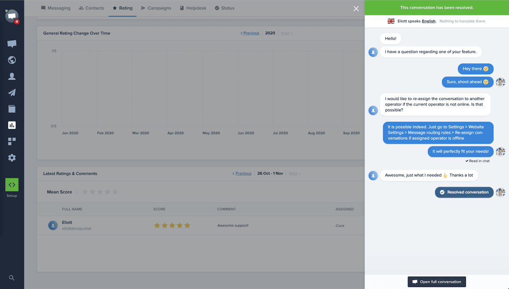The height and width of the screenshot is (289, 509).
Task: Click the Open full conversation button
Action: coord(437,282)
